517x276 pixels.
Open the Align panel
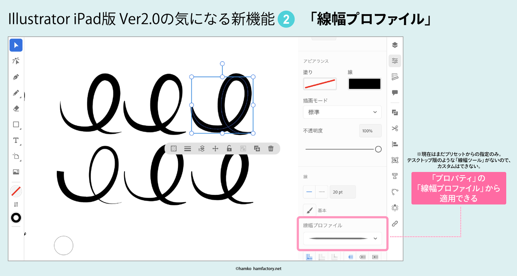click(395, 144)
